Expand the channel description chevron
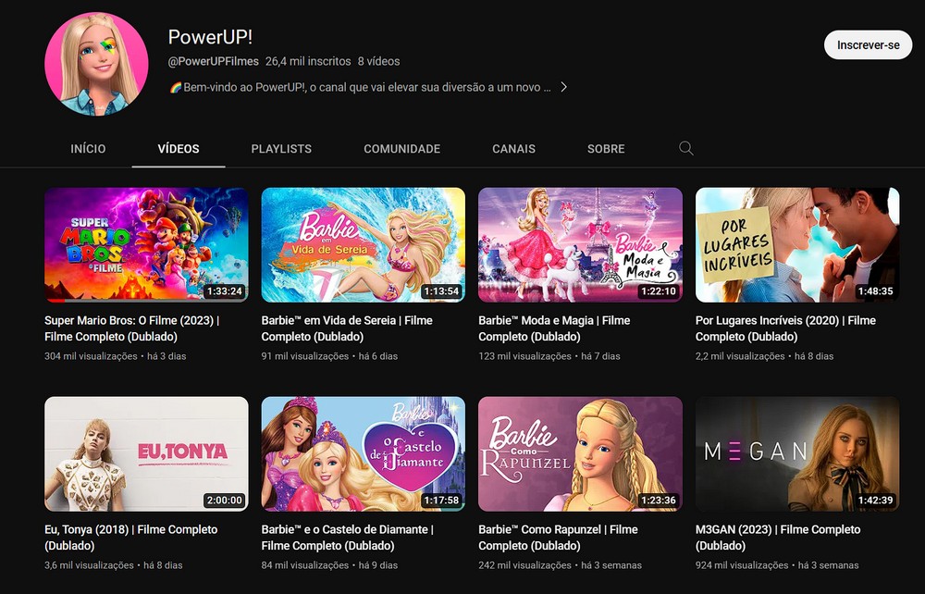Image resolution: width=925 pixels, height=594 pixels. click(x=563, y=87)
